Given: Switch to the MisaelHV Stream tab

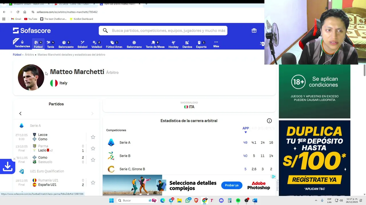Looking at the screenshot, I should point(29,4).
